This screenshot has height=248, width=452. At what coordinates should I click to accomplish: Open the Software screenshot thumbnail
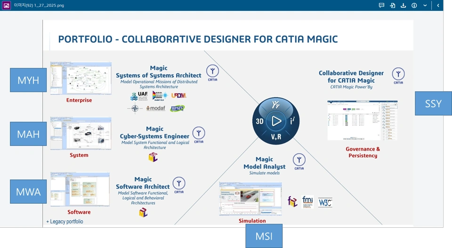pos(80,189)
